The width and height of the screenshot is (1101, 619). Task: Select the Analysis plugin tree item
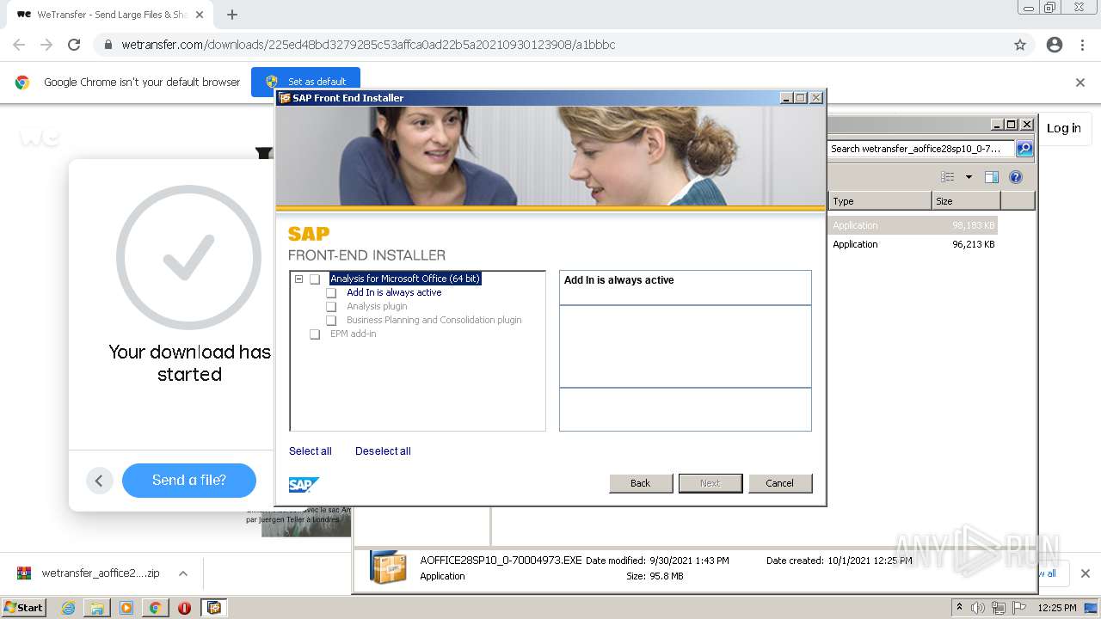point(377,306)
